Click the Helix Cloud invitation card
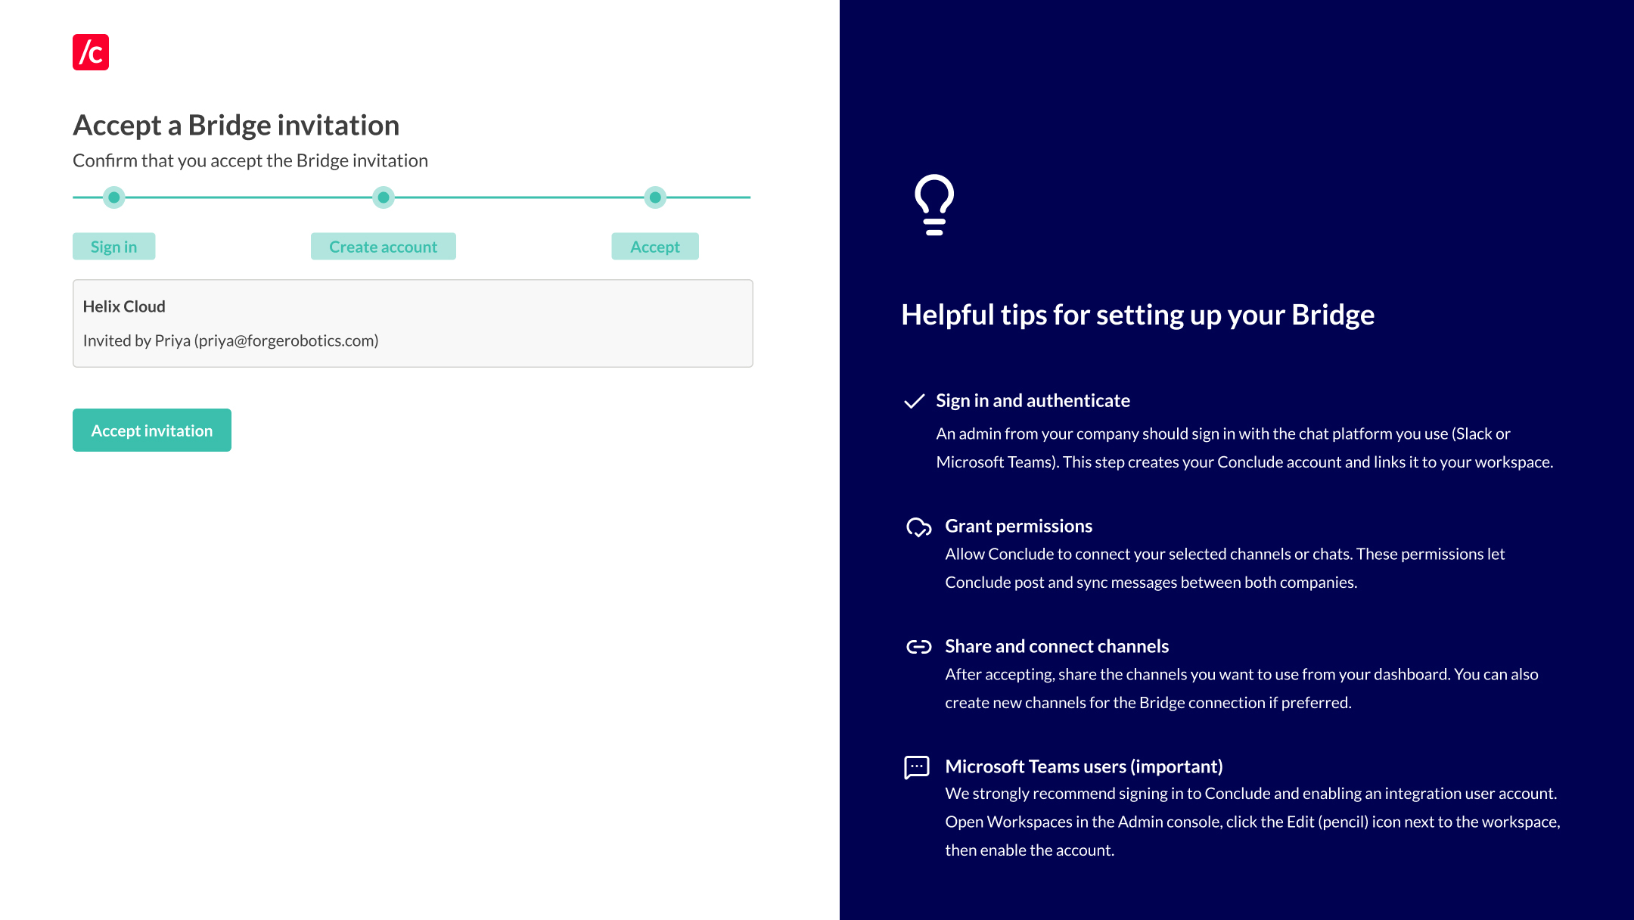 413,324
